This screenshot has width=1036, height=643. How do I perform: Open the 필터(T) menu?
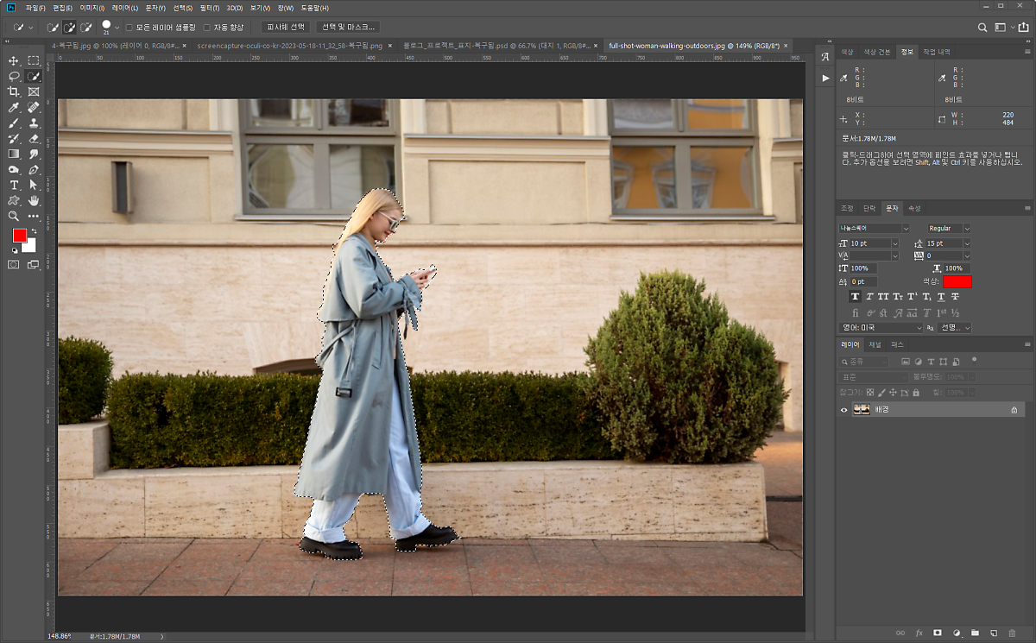[210, 8]
